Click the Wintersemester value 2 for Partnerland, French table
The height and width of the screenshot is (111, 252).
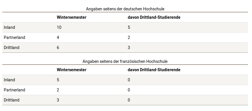pos(58,90)
